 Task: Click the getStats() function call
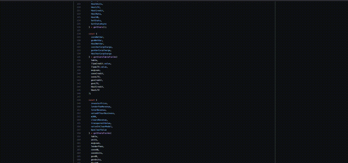[100, 27]
